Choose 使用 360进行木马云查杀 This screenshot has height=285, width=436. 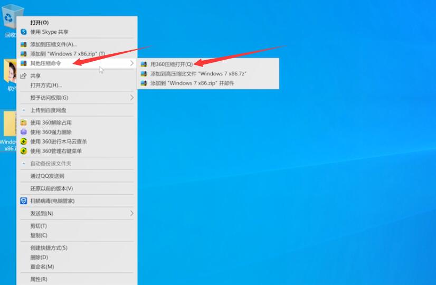pos(77,141)
